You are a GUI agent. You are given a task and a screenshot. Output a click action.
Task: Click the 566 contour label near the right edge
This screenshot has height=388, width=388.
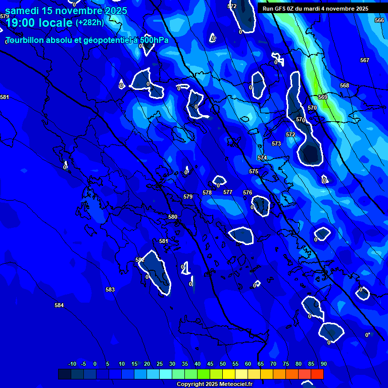point(379,20)
